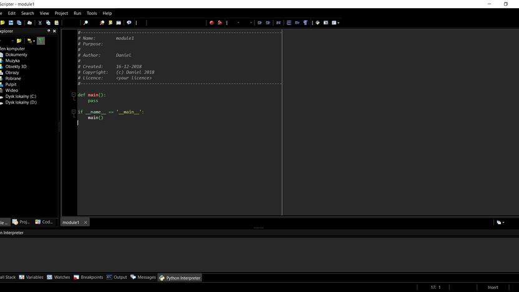Select the Muzyka folder
The width and height of the screenshot is (519, 292).
[x=12, y=61]
